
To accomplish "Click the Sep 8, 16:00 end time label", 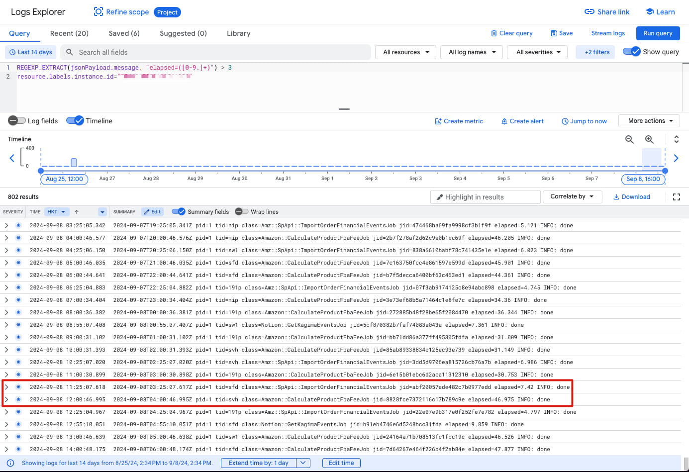I will pos(643,179).
